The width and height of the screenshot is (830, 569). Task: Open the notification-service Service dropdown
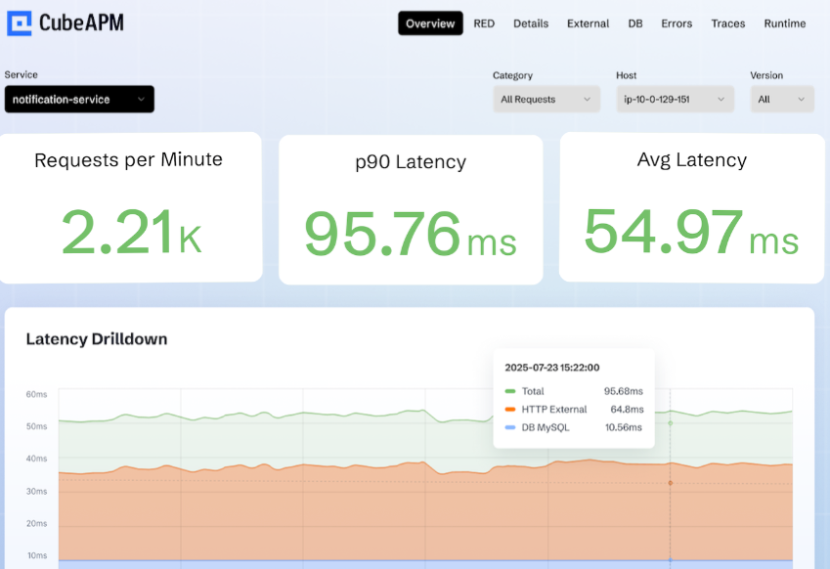click(x=79, y=99)
